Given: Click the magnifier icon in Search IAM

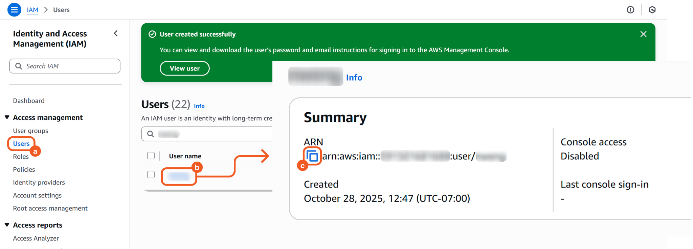Looking at the screenshot, I should pos(19,66).
